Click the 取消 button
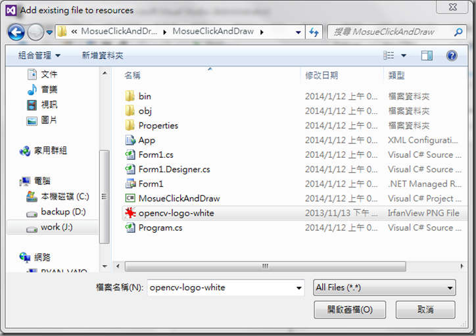 (x=425, y=310)
